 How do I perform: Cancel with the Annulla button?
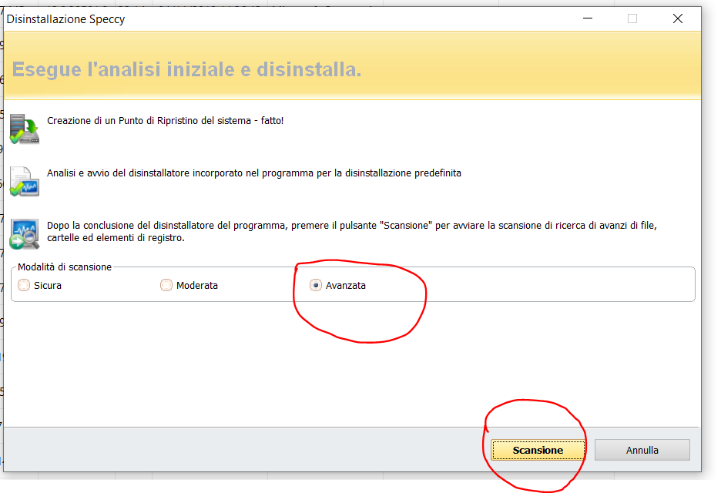642,450
